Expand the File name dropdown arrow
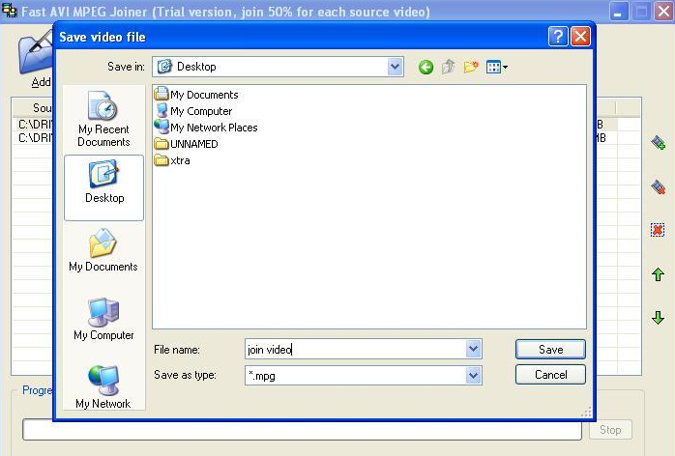This screenshot has height=456, width=675. 473,349
